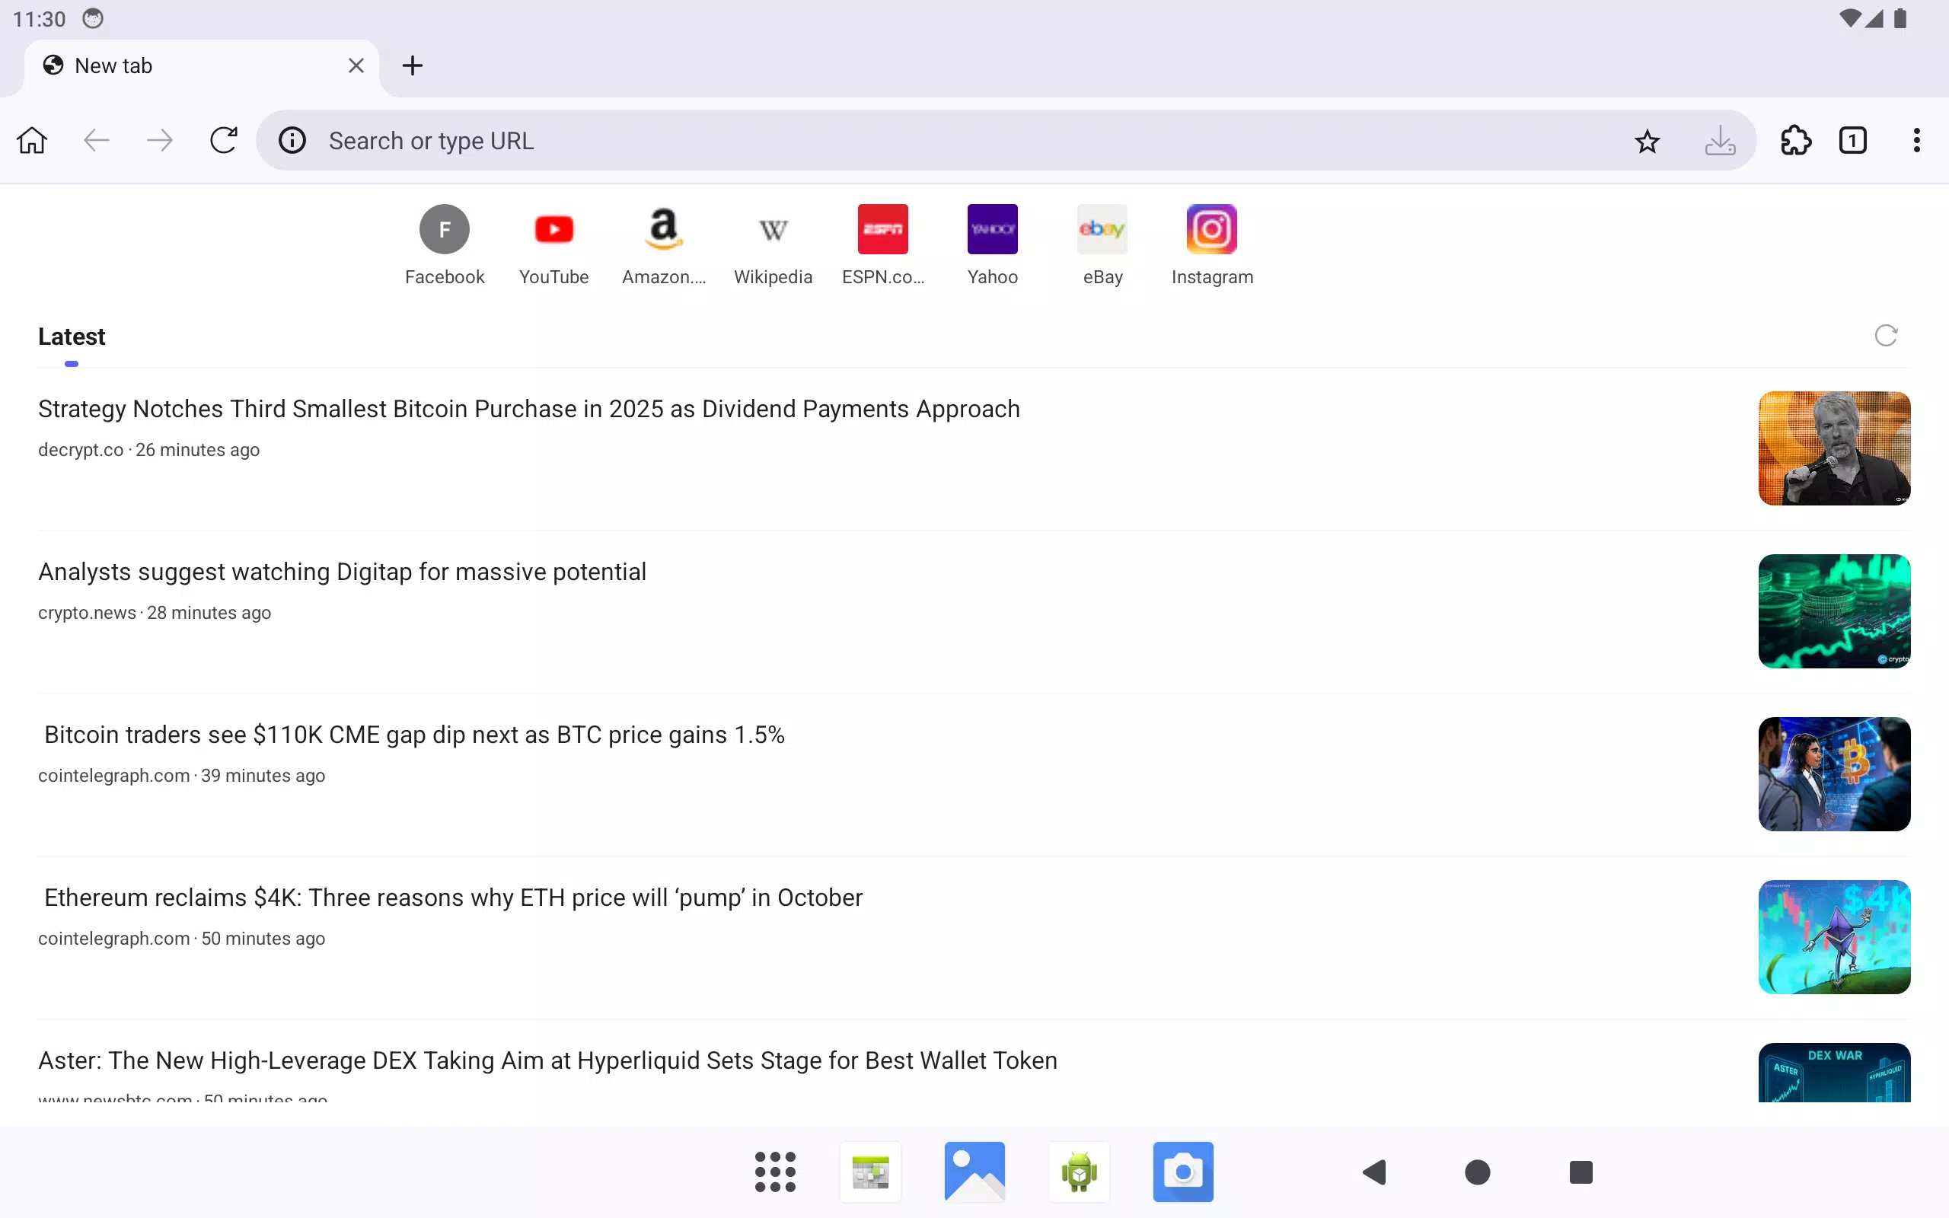Go to the browser home page

(x=32, y=140)
